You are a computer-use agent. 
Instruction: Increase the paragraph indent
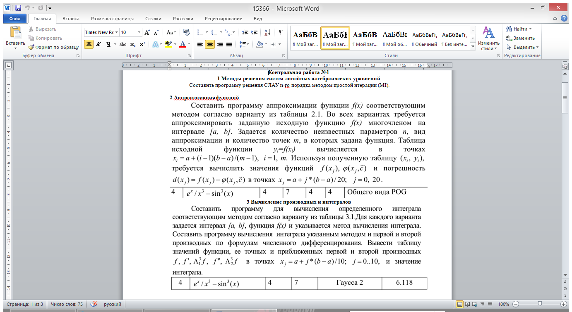[x=255, y=32]
